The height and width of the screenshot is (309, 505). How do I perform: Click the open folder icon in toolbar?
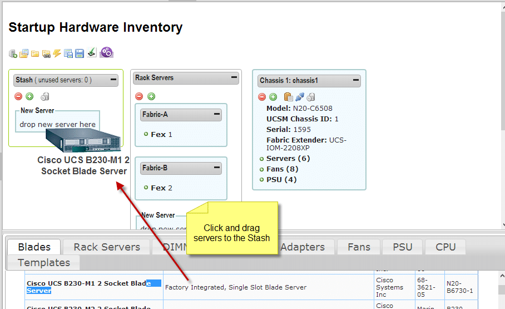(35, 53)
